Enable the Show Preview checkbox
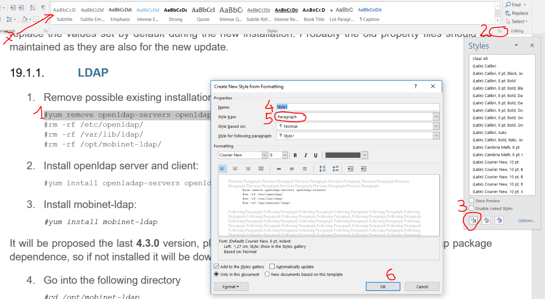 click(x=472, y=200)
